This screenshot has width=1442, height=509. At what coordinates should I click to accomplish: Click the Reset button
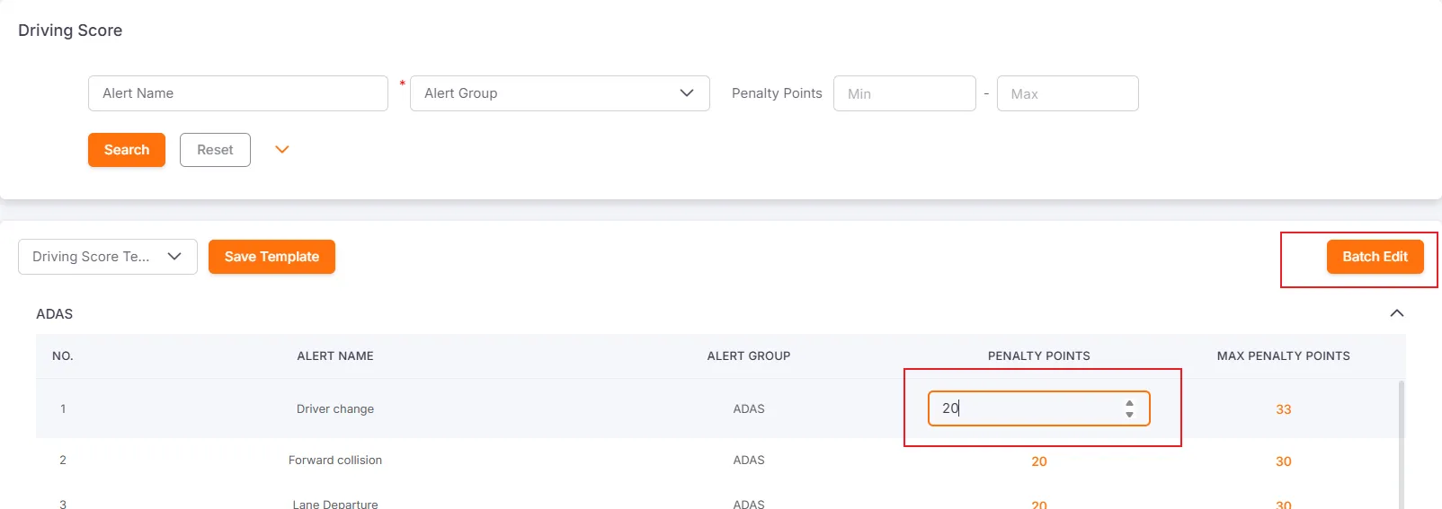(215, 150)
